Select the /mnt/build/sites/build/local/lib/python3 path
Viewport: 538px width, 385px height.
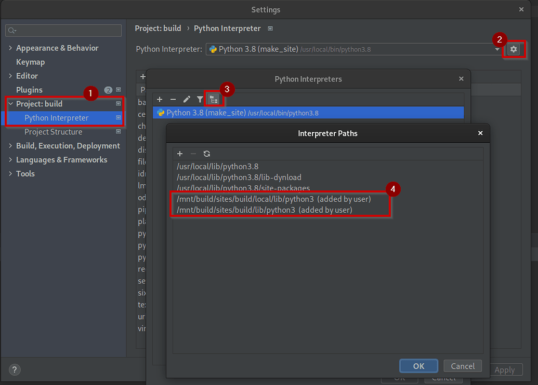point(245,199)
